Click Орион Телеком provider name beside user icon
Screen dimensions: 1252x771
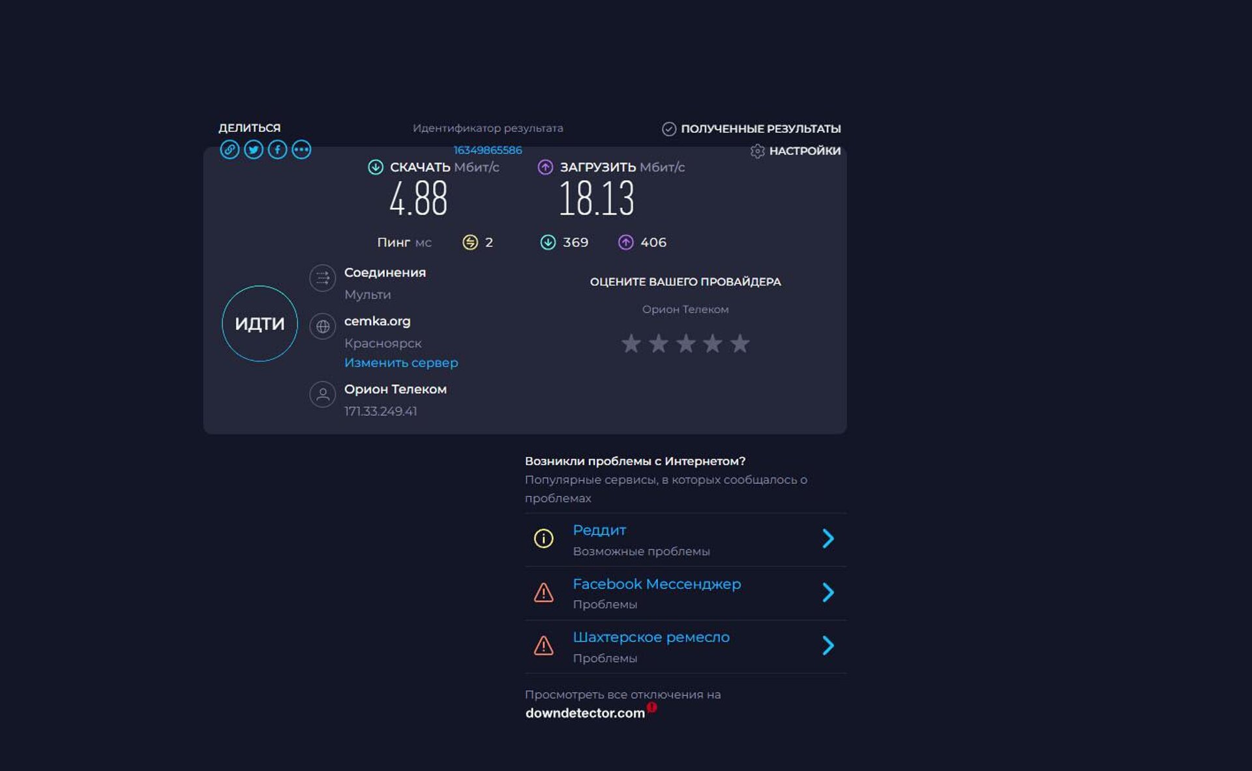click(x=395, y=389)
